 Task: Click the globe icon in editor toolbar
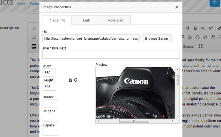point(213,37)
